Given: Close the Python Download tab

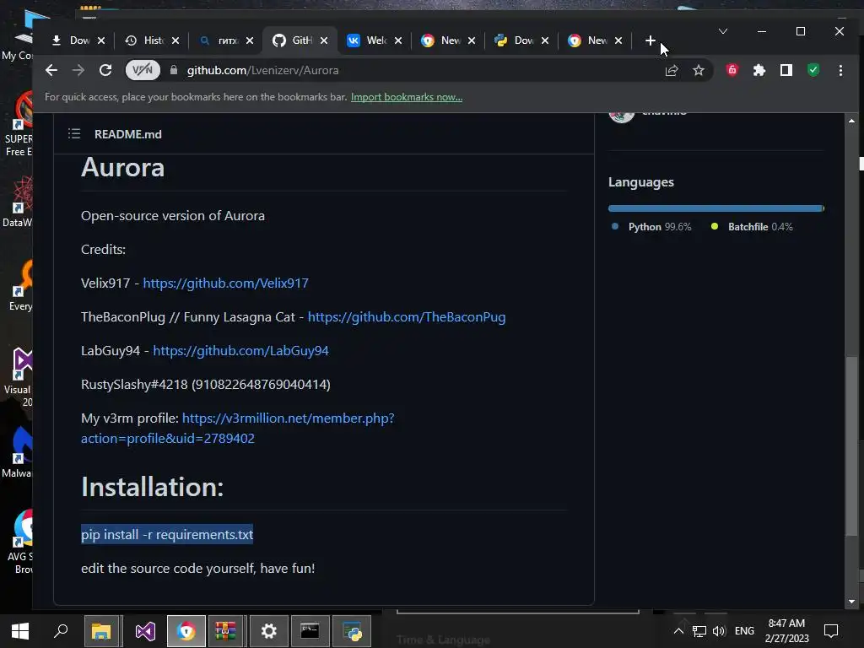Looking at the screenshot, I should coord(545,40).
